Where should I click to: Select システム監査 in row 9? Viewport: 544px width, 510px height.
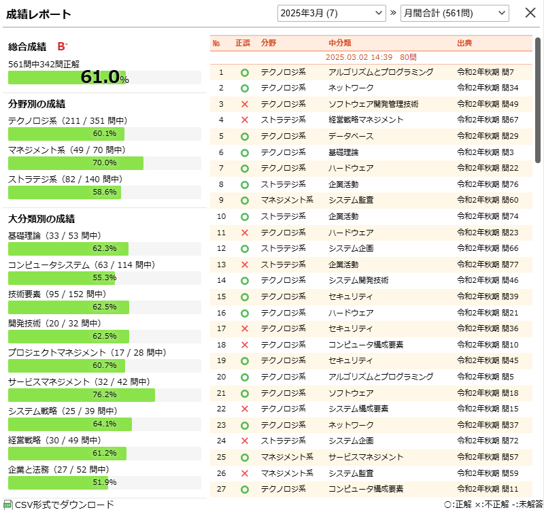coord(351,200)
